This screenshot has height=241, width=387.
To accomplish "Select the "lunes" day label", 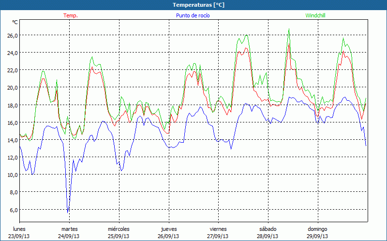I will (x=19, y=228).
